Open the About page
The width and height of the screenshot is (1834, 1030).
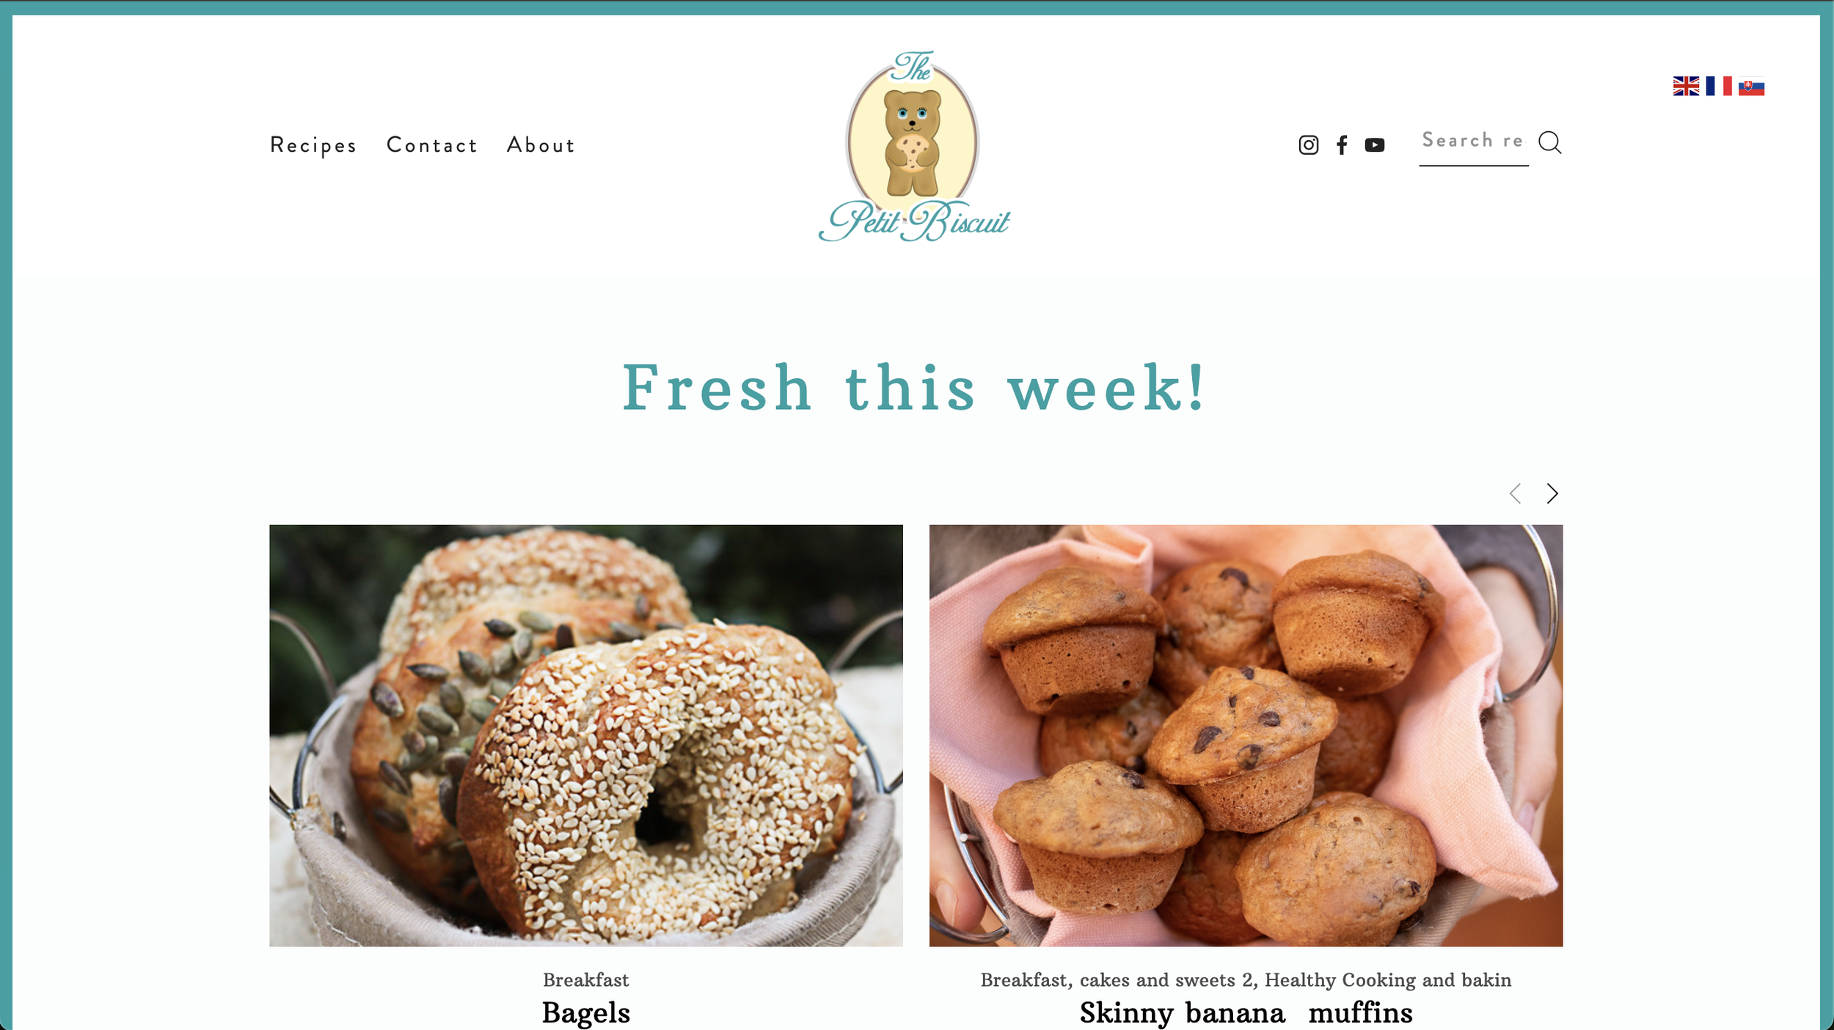(x=541, y=145)
